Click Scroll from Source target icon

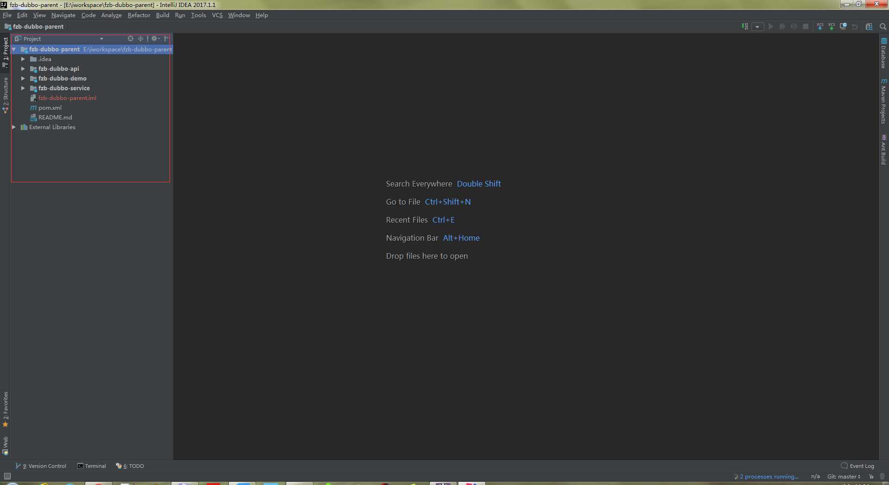(x=131, y=38)
